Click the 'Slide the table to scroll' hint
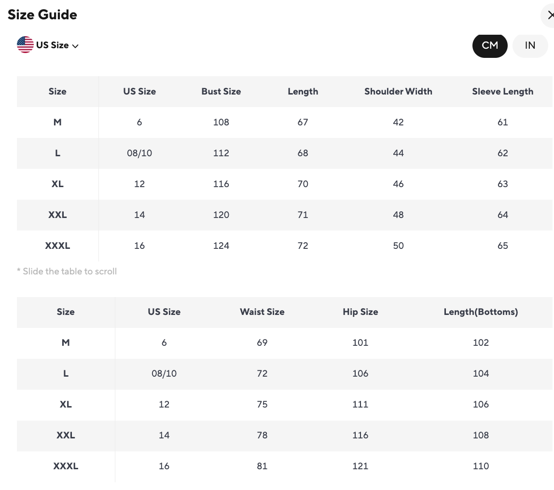554x490 pixels. (67, 272)
